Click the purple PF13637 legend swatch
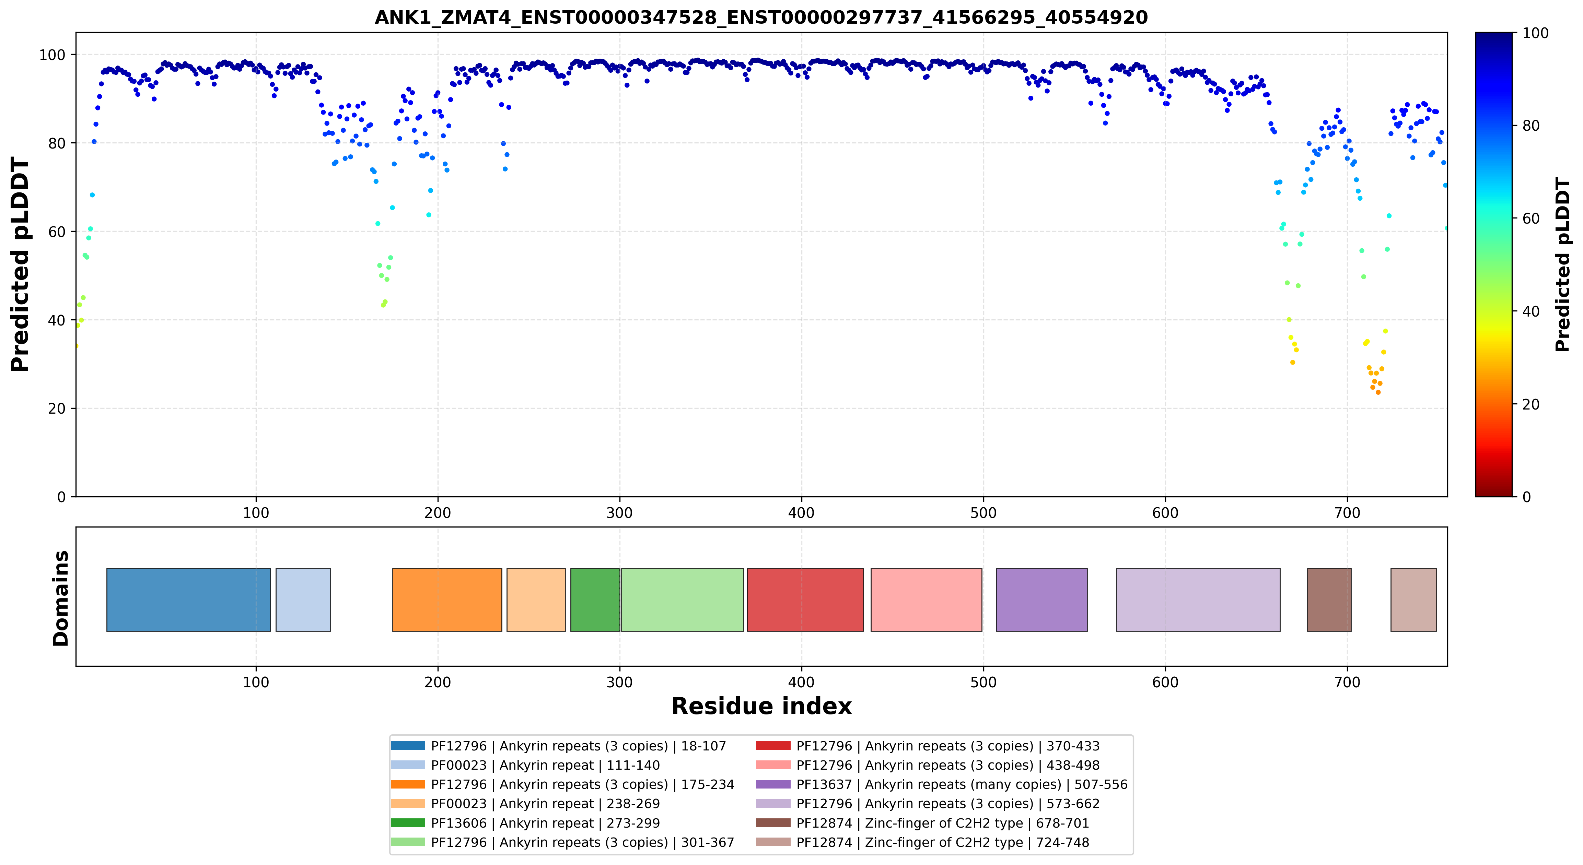The height and width of the screenshot is (865, 1583). (773, 784)
